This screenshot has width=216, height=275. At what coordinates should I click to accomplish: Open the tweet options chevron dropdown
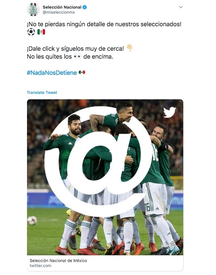[x=181, y=7]
